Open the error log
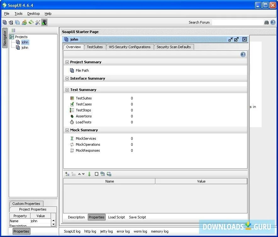The image size is (278, 237). coord(123,231)
